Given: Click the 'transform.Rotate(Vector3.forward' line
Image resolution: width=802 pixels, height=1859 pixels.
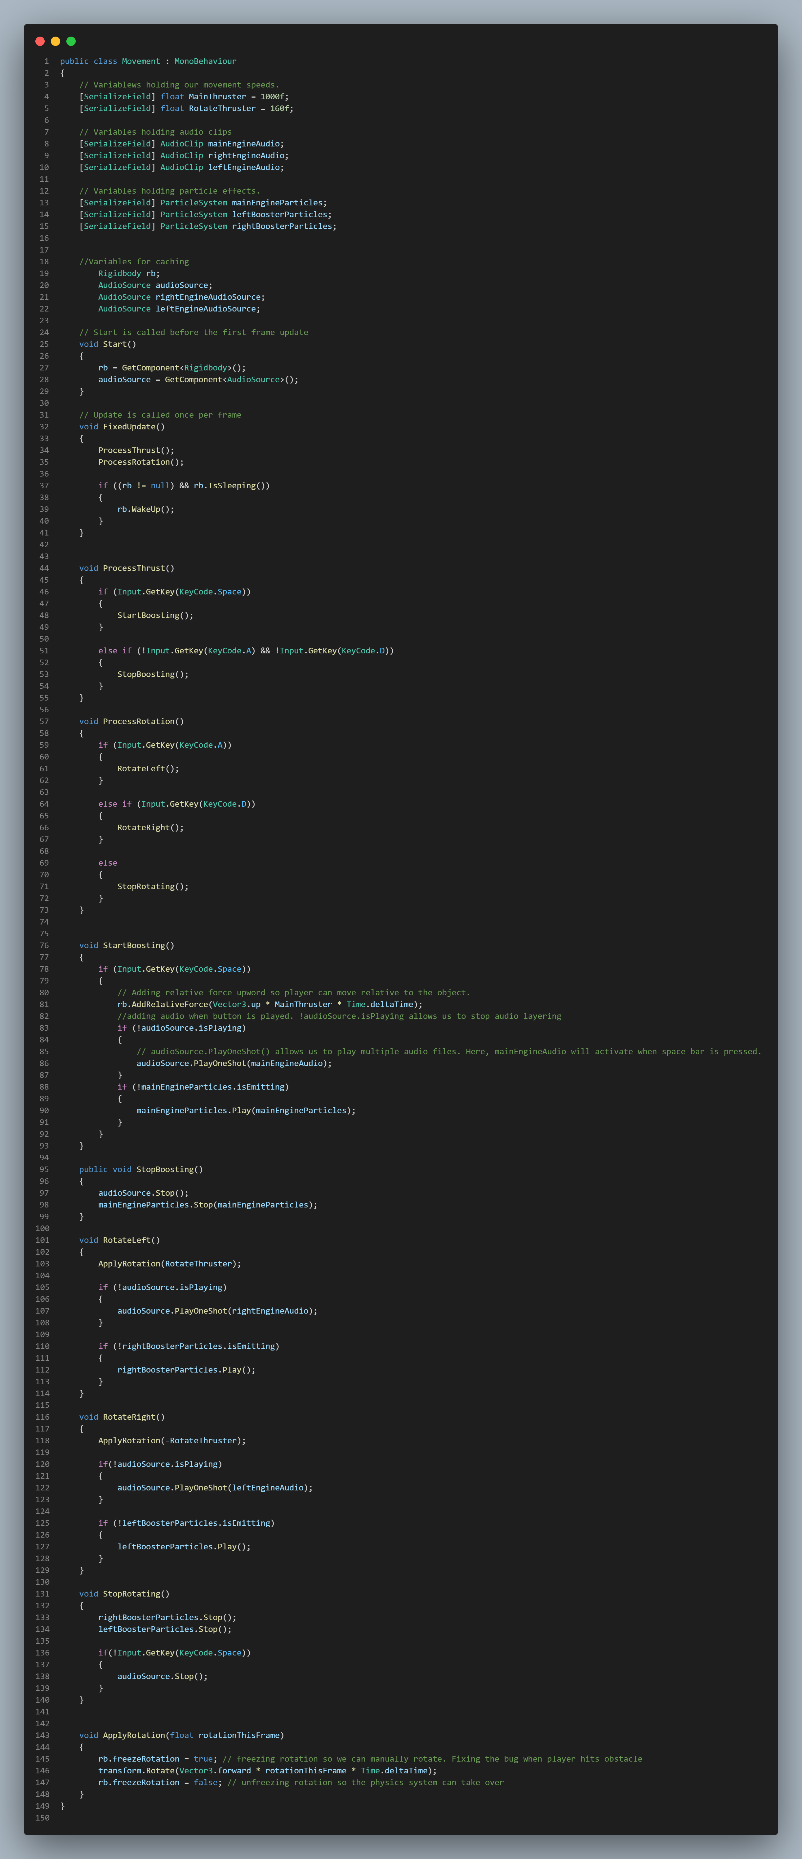Looking at the screenshot, I should [x=268, y=1771].
